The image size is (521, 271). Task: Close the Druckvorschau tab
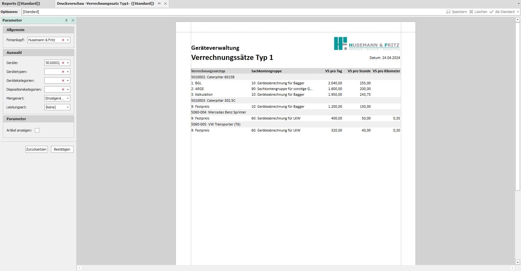click(165, 3)
